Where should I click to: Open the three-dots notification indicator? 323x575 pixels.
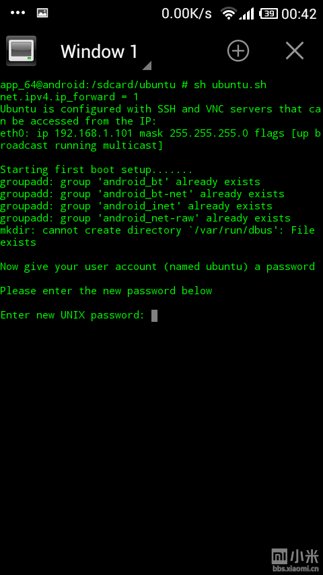(x=18, y=13)
